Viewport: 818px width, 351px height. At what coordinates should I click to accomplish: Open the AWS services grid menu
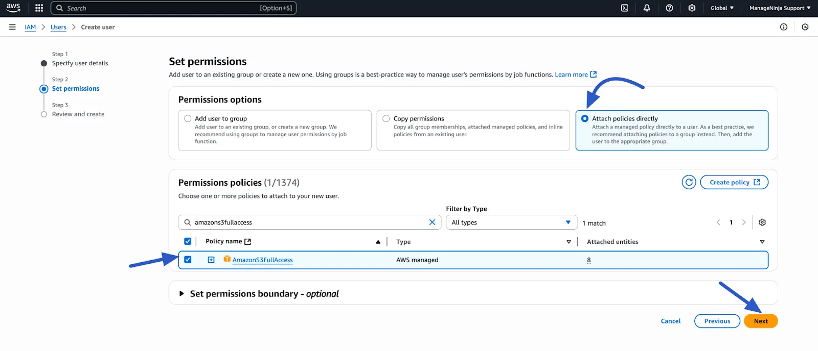point(39,8)
